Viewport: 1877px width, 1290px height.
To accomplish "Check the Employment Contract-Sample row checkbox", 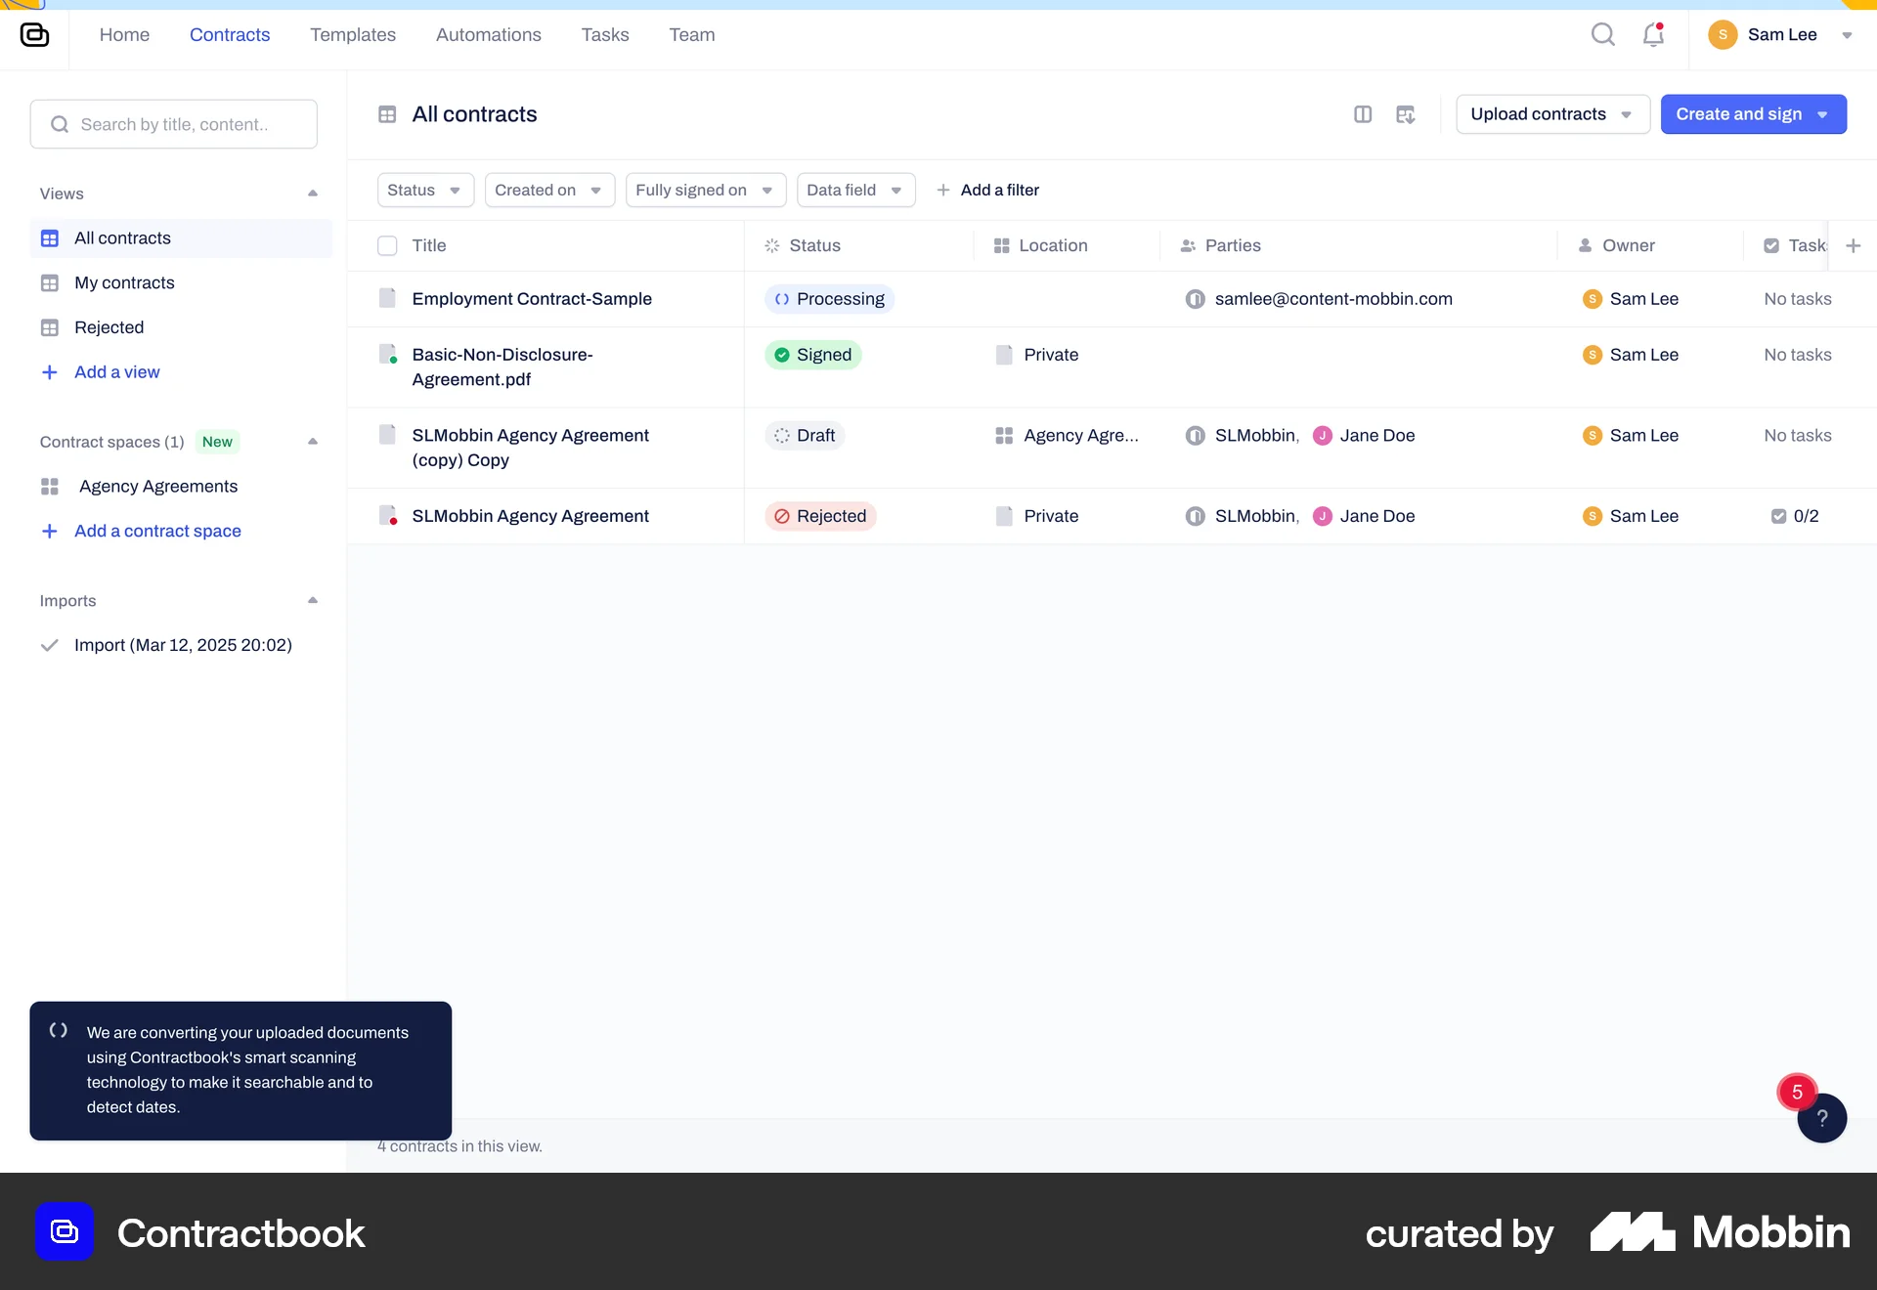I will [x=387, y=299].
